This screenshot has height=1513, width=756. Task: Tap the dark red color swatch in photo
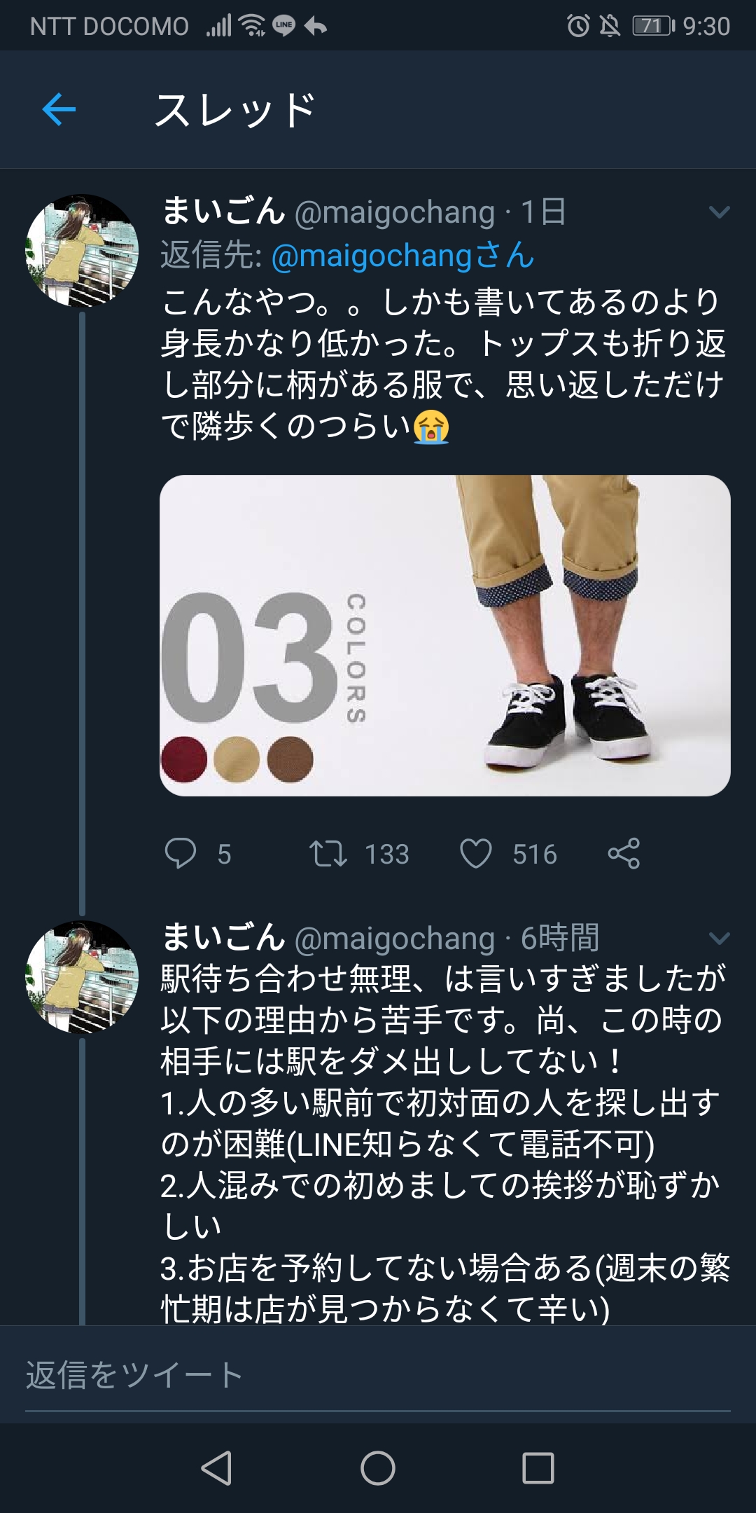click(184, 759)
